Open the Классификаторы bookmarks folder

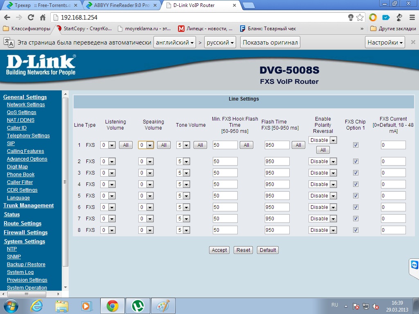click(27, 29)
